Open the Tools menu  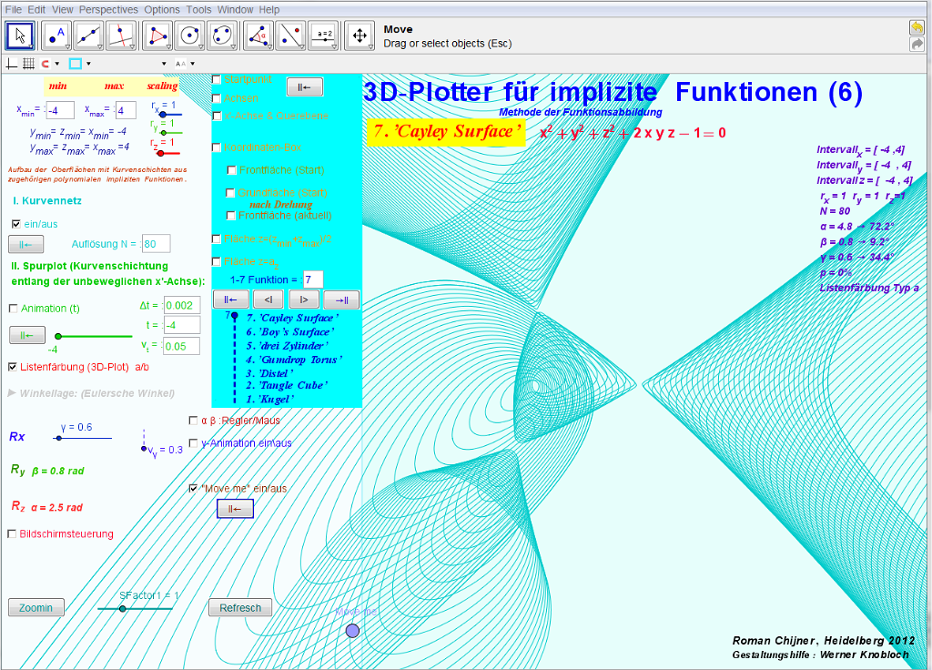click(x=198, y=9)
